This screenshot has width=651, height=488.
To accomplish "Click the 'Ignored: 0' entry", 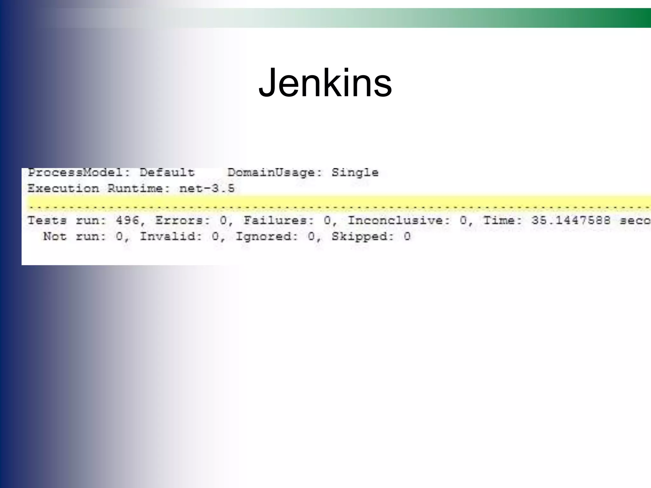I will [275, 237].
